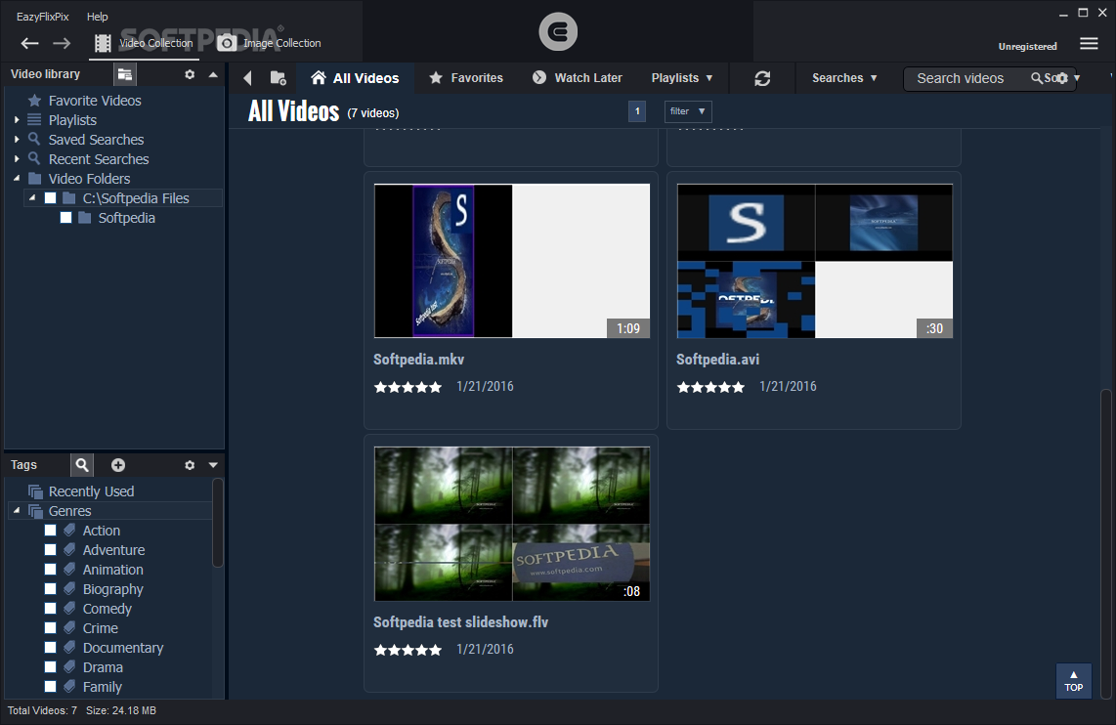Image resolution: width=1116 pixels, height=725 pixels.
Task: Open the filter dropdown
Action: point(688,111)
